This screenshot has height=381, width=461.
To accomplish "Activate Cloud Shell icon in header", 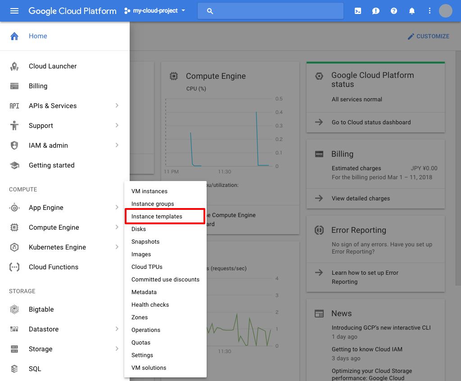I will click(358, 11).
